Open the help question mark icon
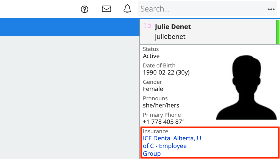Viewport: 280px width, 159px height. [x=85, y=9]
